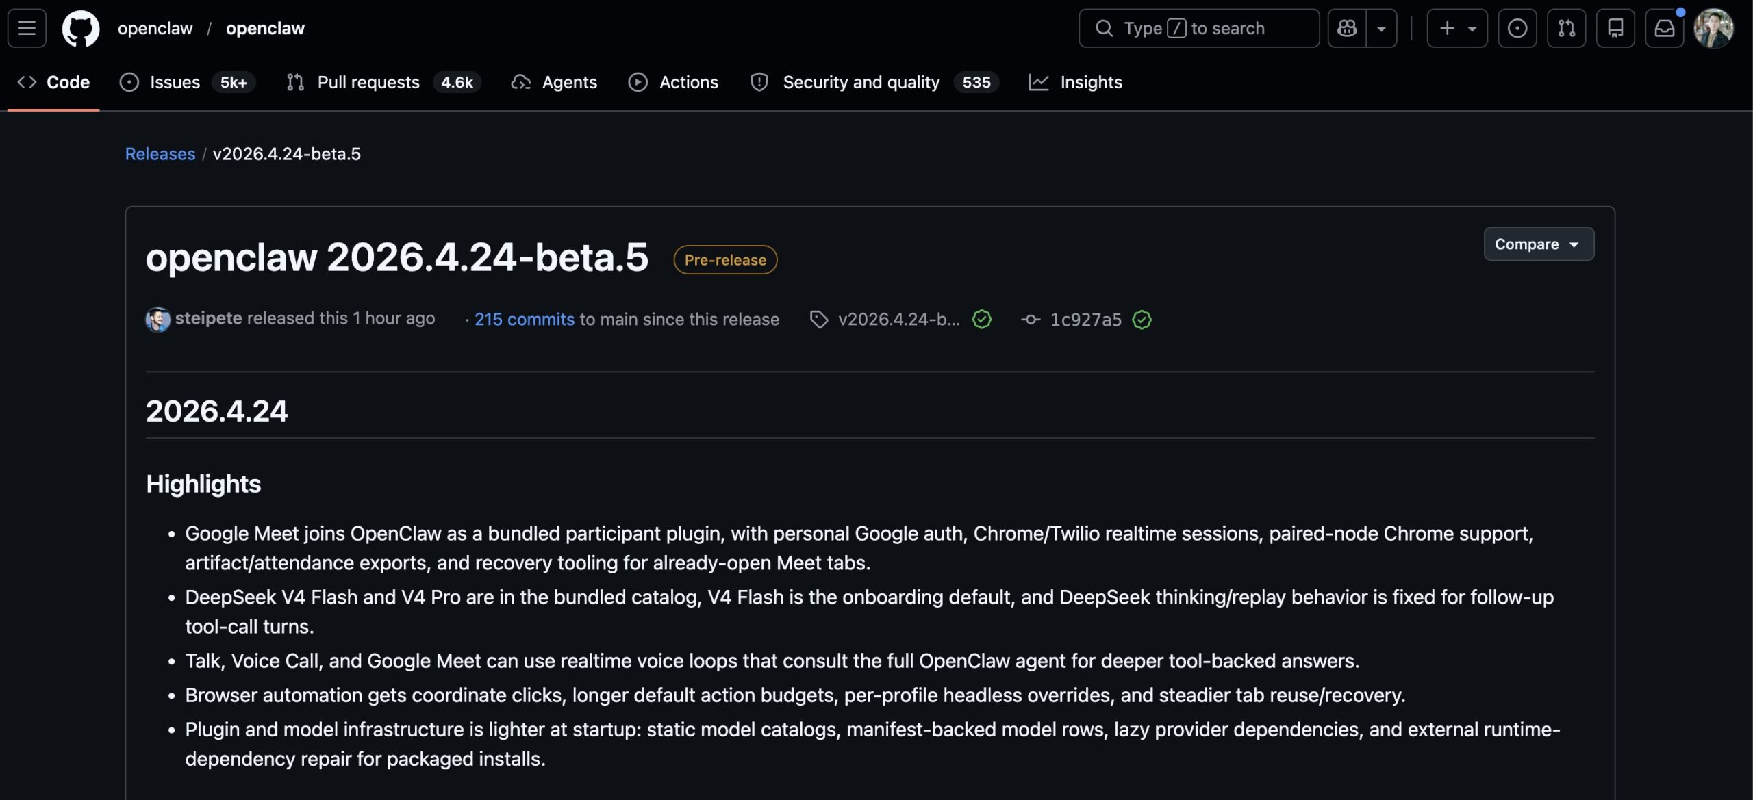Switch to the Code tab
The height and width of the screenshot is (800, 1753).
[53, 82]
